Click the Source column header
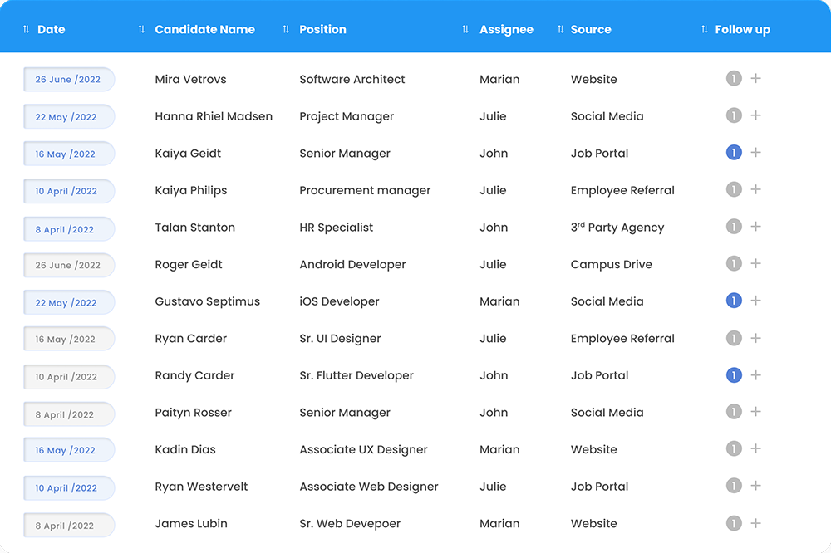 [x=590, y=30]
